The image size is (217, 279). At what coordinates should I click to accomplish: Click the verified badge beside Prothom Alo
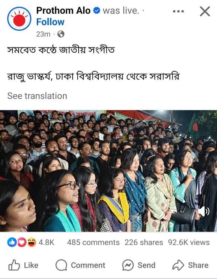pos(97,11)
